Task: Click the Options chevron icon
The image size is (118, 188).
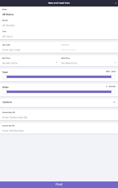Action: click(114, 102)
